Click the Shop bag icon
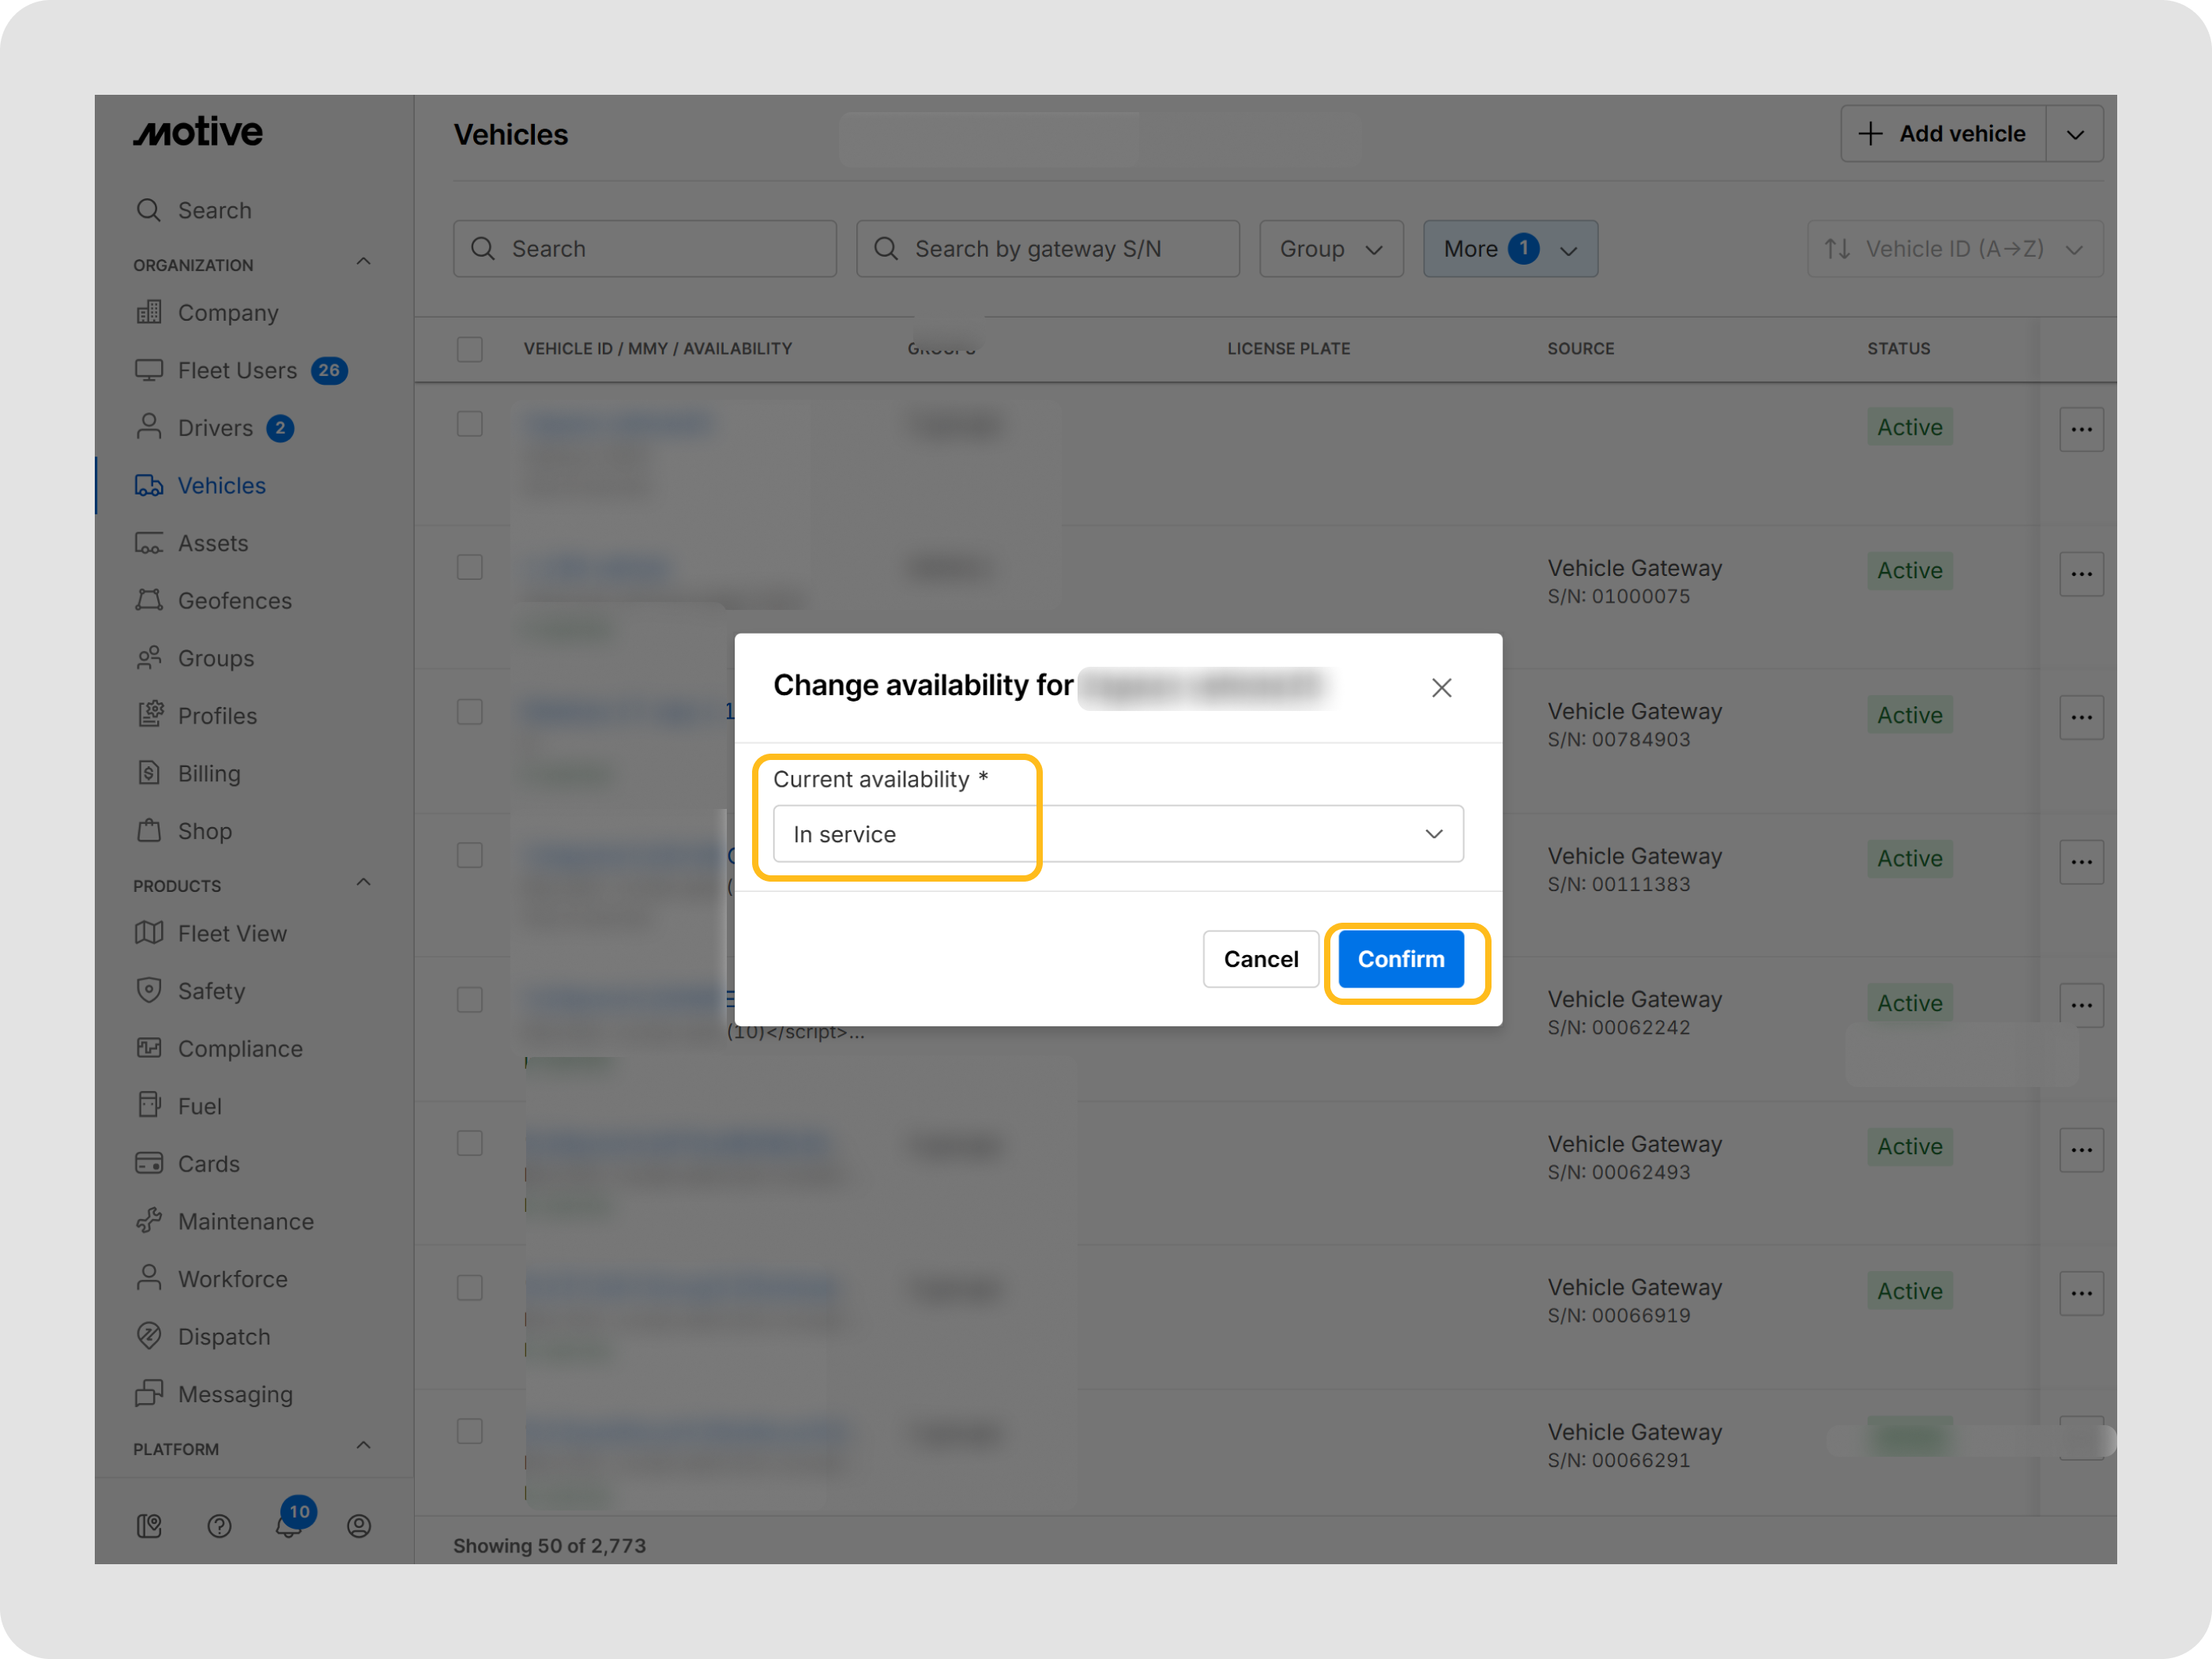Screen dimensions: 2212x1659 point(149,831)
